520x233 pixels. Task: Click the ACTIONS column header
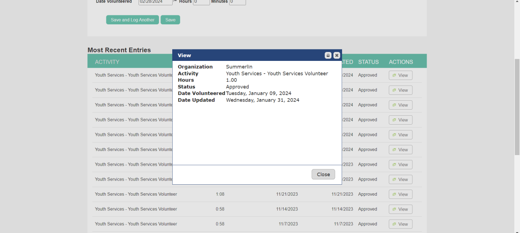click(x=401, y=62)
